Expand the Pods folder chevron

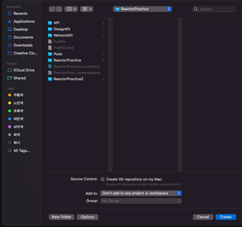tap(103, 54)
